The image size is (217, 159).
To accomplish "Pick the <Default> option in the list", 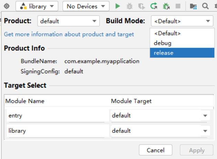I will click(182, 33).
